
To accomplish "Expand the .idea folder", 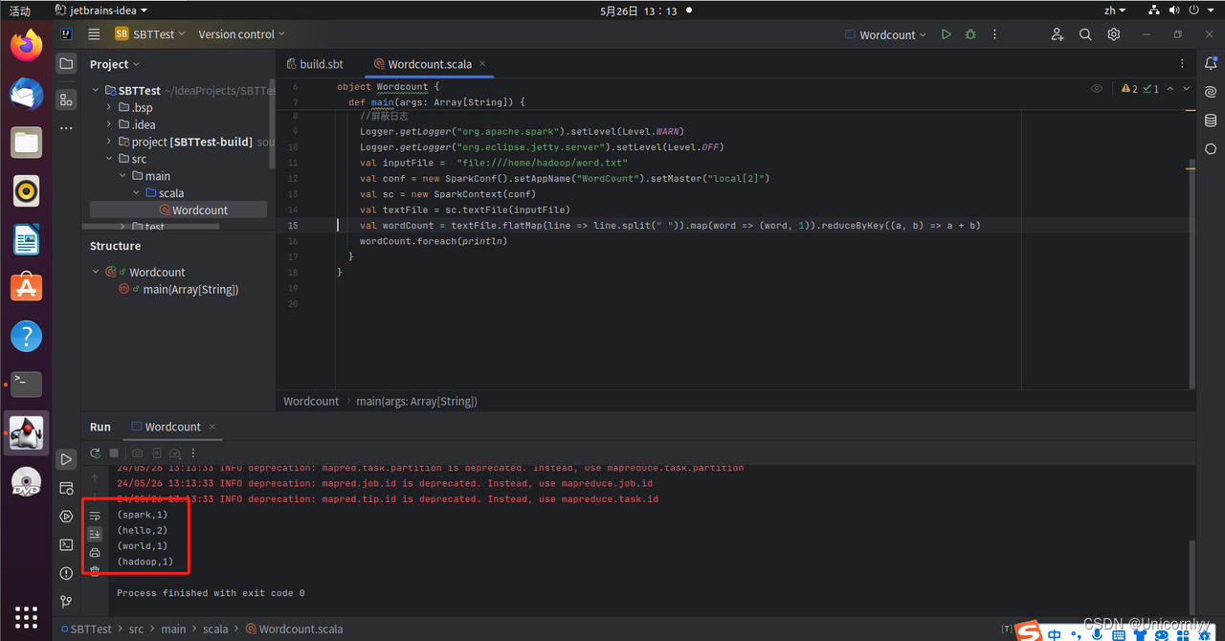I will 110,124.
